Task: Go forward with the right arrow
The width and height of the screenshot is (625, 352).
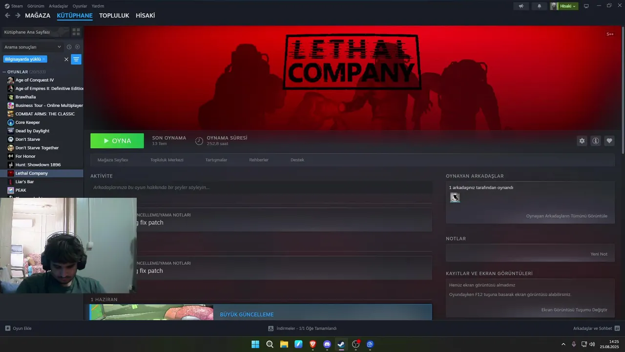Action: 18,16
